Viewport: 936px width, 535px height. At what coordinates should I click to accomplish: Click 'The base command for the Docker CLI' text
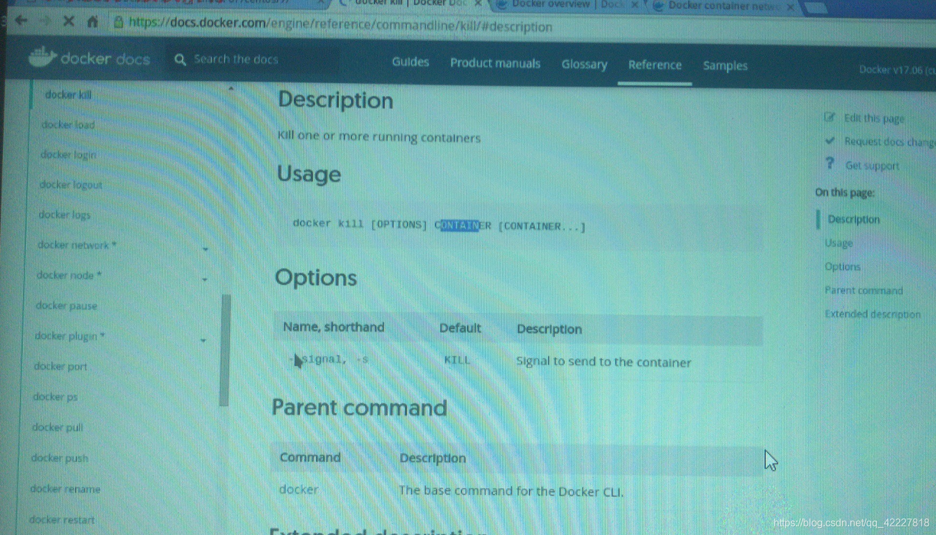tap(511, 491)
